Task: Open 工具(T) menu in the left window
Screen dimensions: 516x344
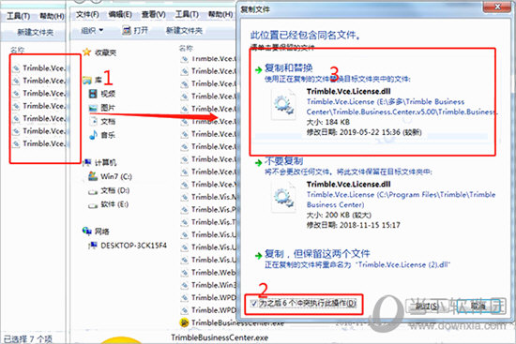Action: (x=19, y=16)
